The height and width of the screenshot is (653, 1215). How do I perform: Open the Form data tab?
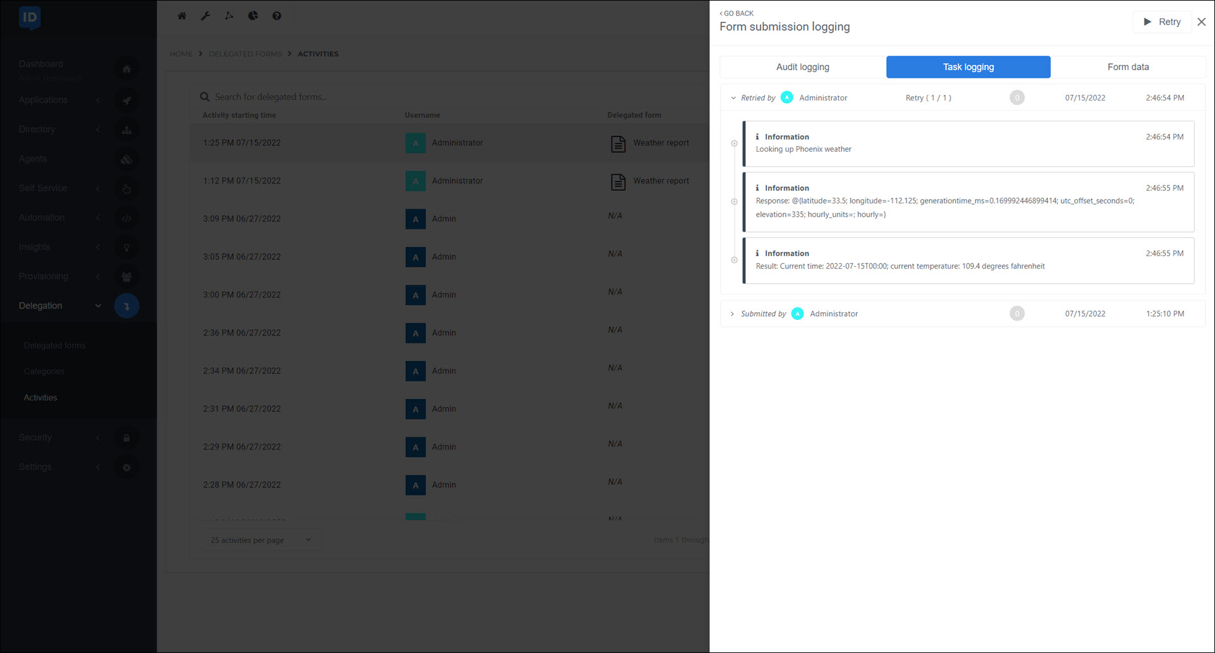coord(1128,67)
